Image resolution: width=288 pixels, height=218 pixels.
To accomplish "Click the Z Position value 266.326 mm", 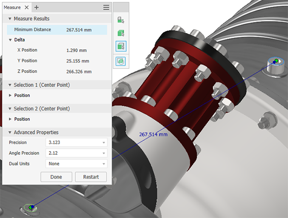I will pos(79,72).
